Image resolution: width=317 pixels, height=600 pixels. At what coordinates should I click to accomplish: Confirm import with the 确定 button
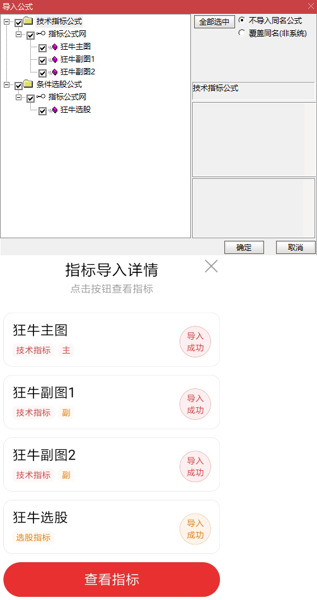coord(244,248)
